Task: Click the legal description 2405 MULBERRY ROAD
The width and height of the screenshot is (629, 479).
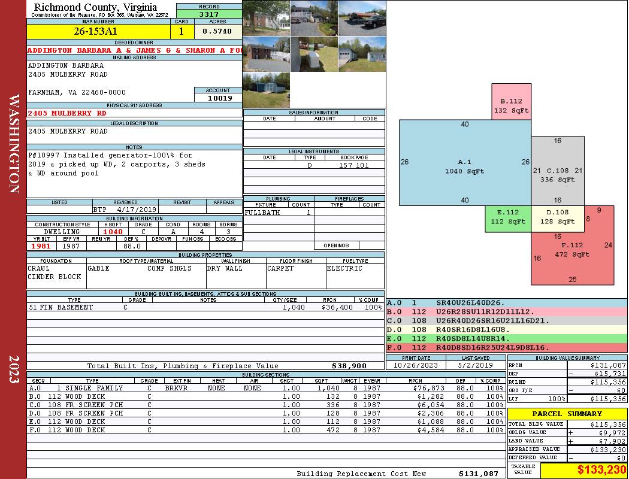Action: 68,132
